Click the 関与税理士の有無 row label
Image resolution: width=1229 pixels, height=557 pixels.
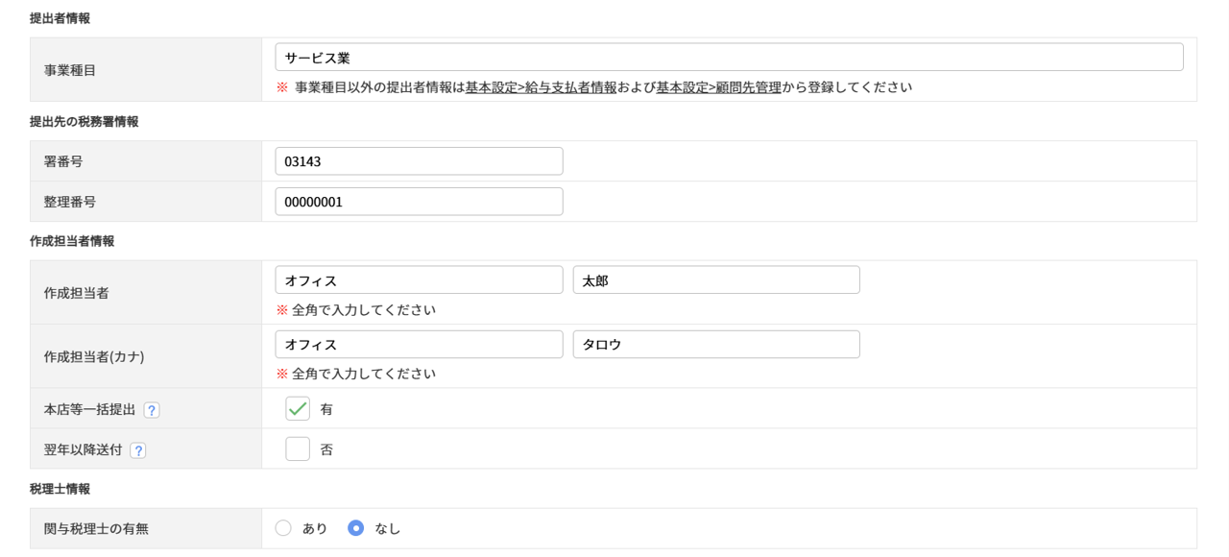click(x=96, y=529)
